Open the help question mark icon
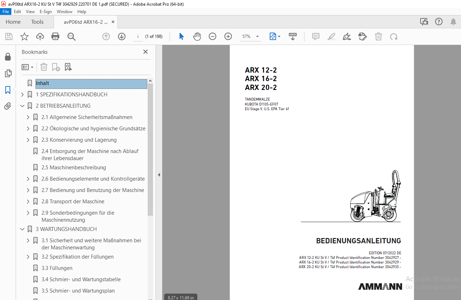 (439, 22)
